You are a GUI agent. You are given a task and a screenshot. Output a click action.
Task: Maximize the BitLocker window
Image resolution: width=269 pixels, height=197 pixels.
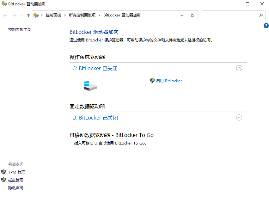coord(248,4)
